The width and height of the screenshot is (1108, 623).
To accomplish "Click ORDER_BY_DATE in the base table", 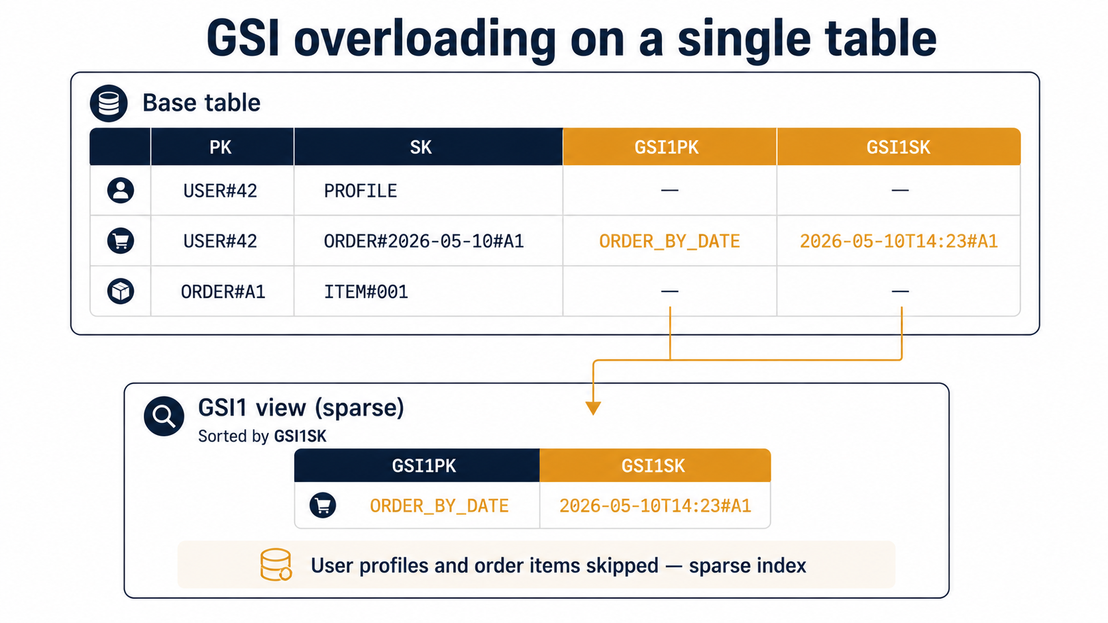I will pos(669,242).
